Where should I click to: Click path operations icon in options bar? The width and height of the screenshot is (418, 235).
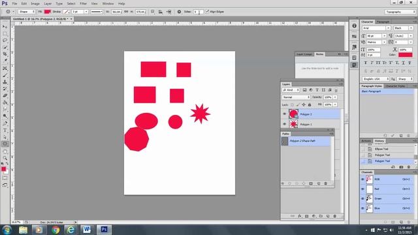pos(152,12)
